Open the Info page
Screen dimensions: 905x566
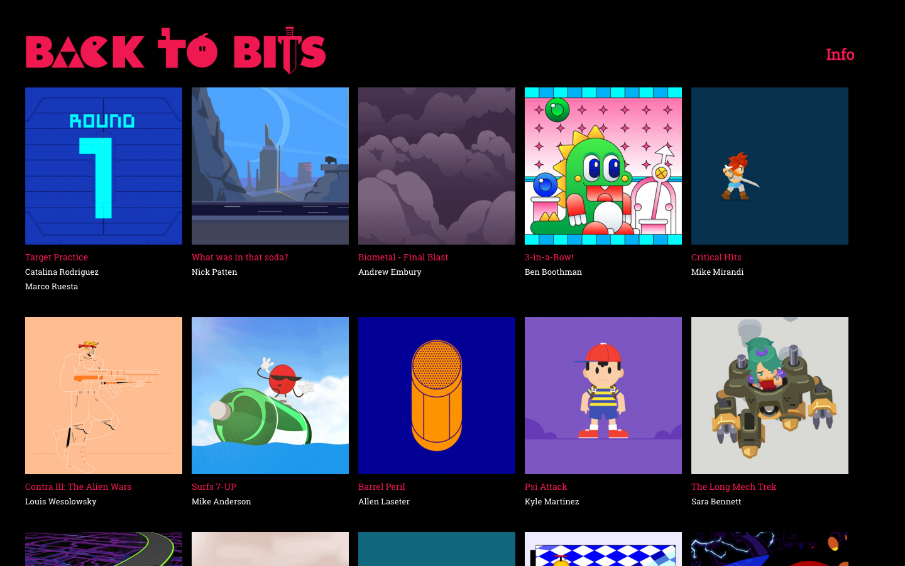(x=840, y=55)
